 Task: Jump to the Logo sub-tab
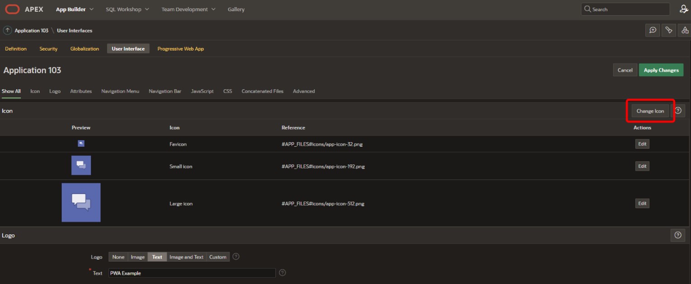(x=55, y=91)
